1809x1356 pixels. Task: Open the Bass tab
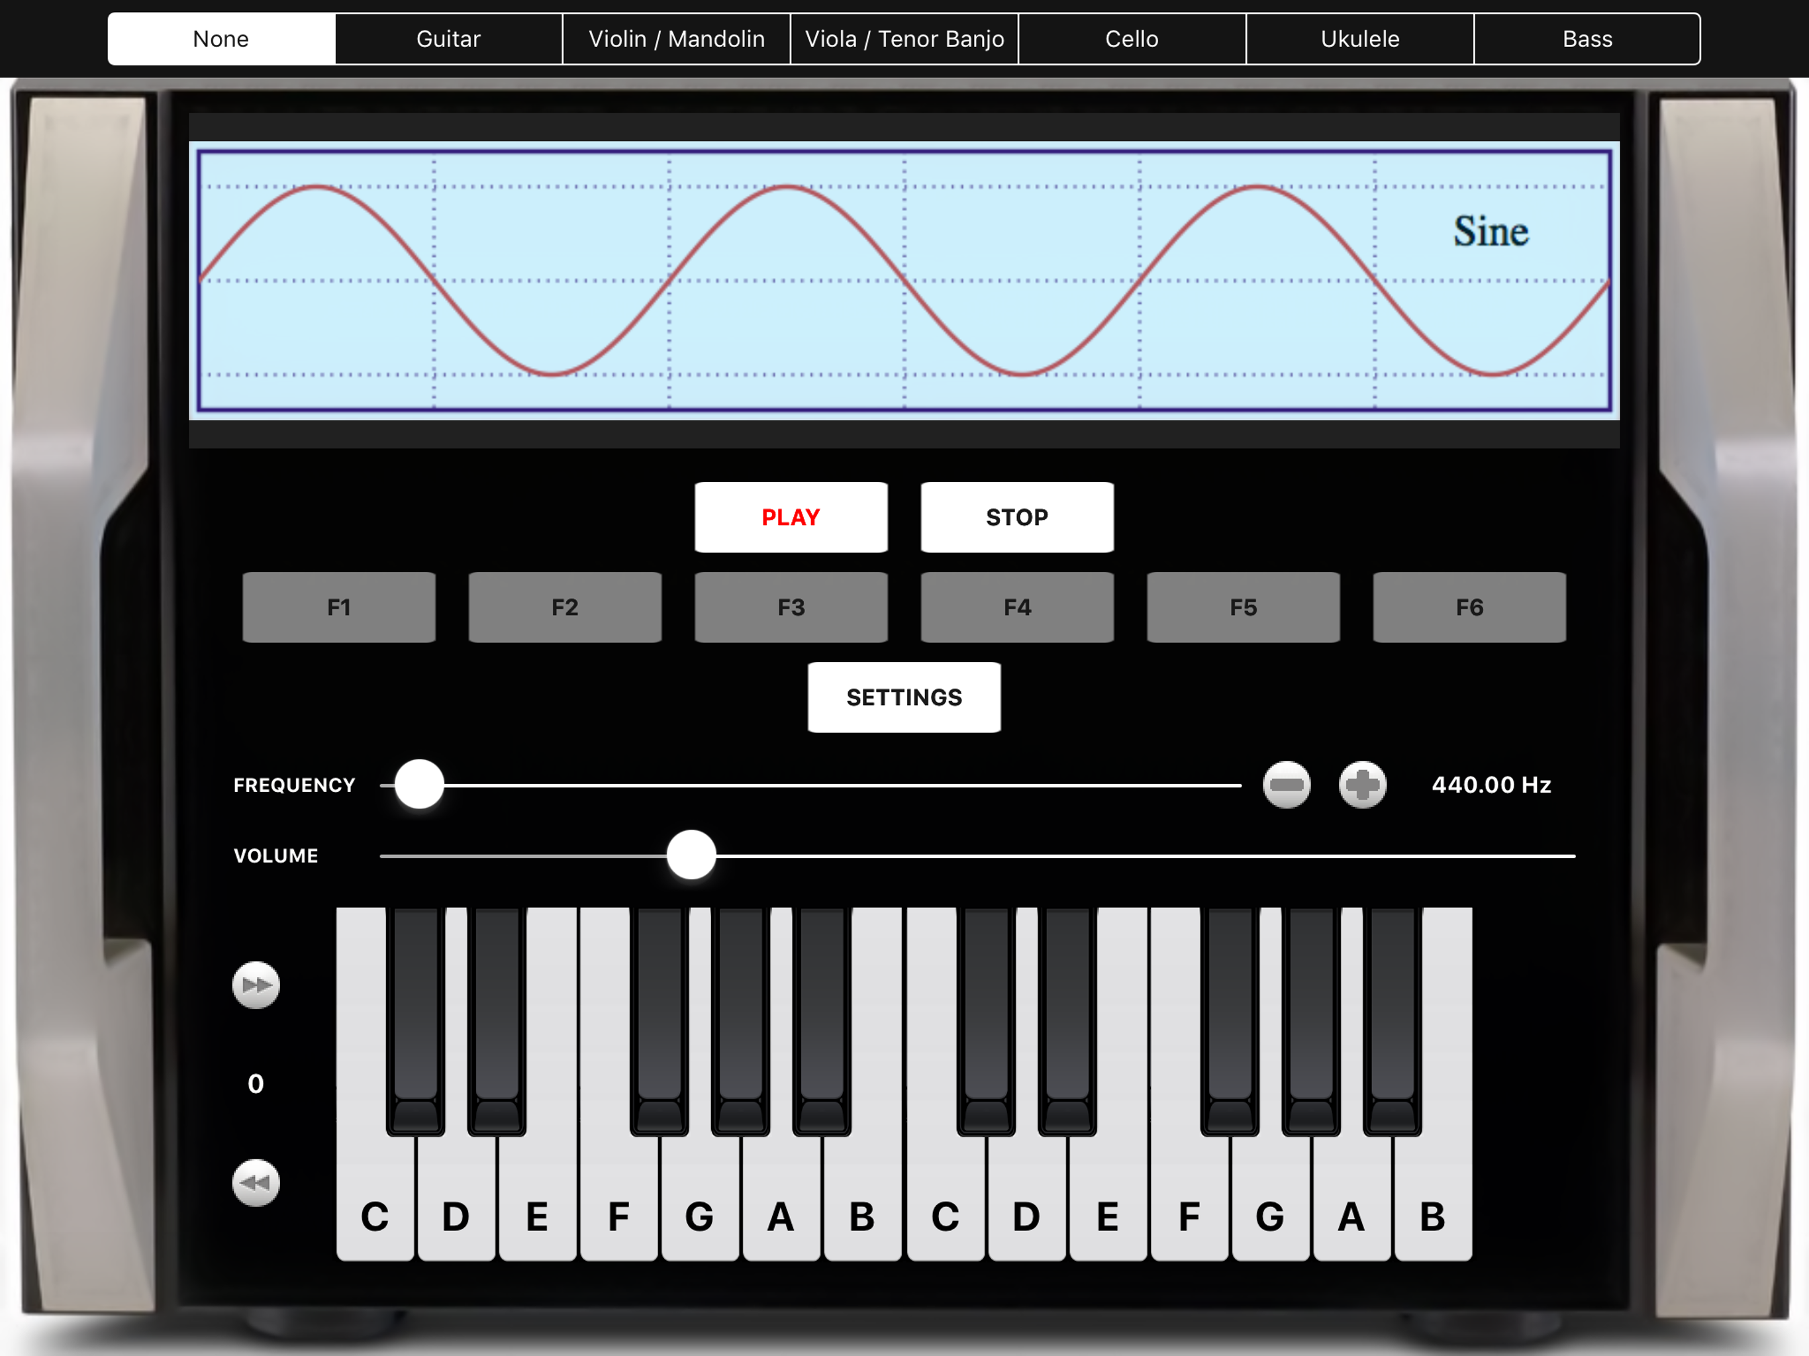1587,38
